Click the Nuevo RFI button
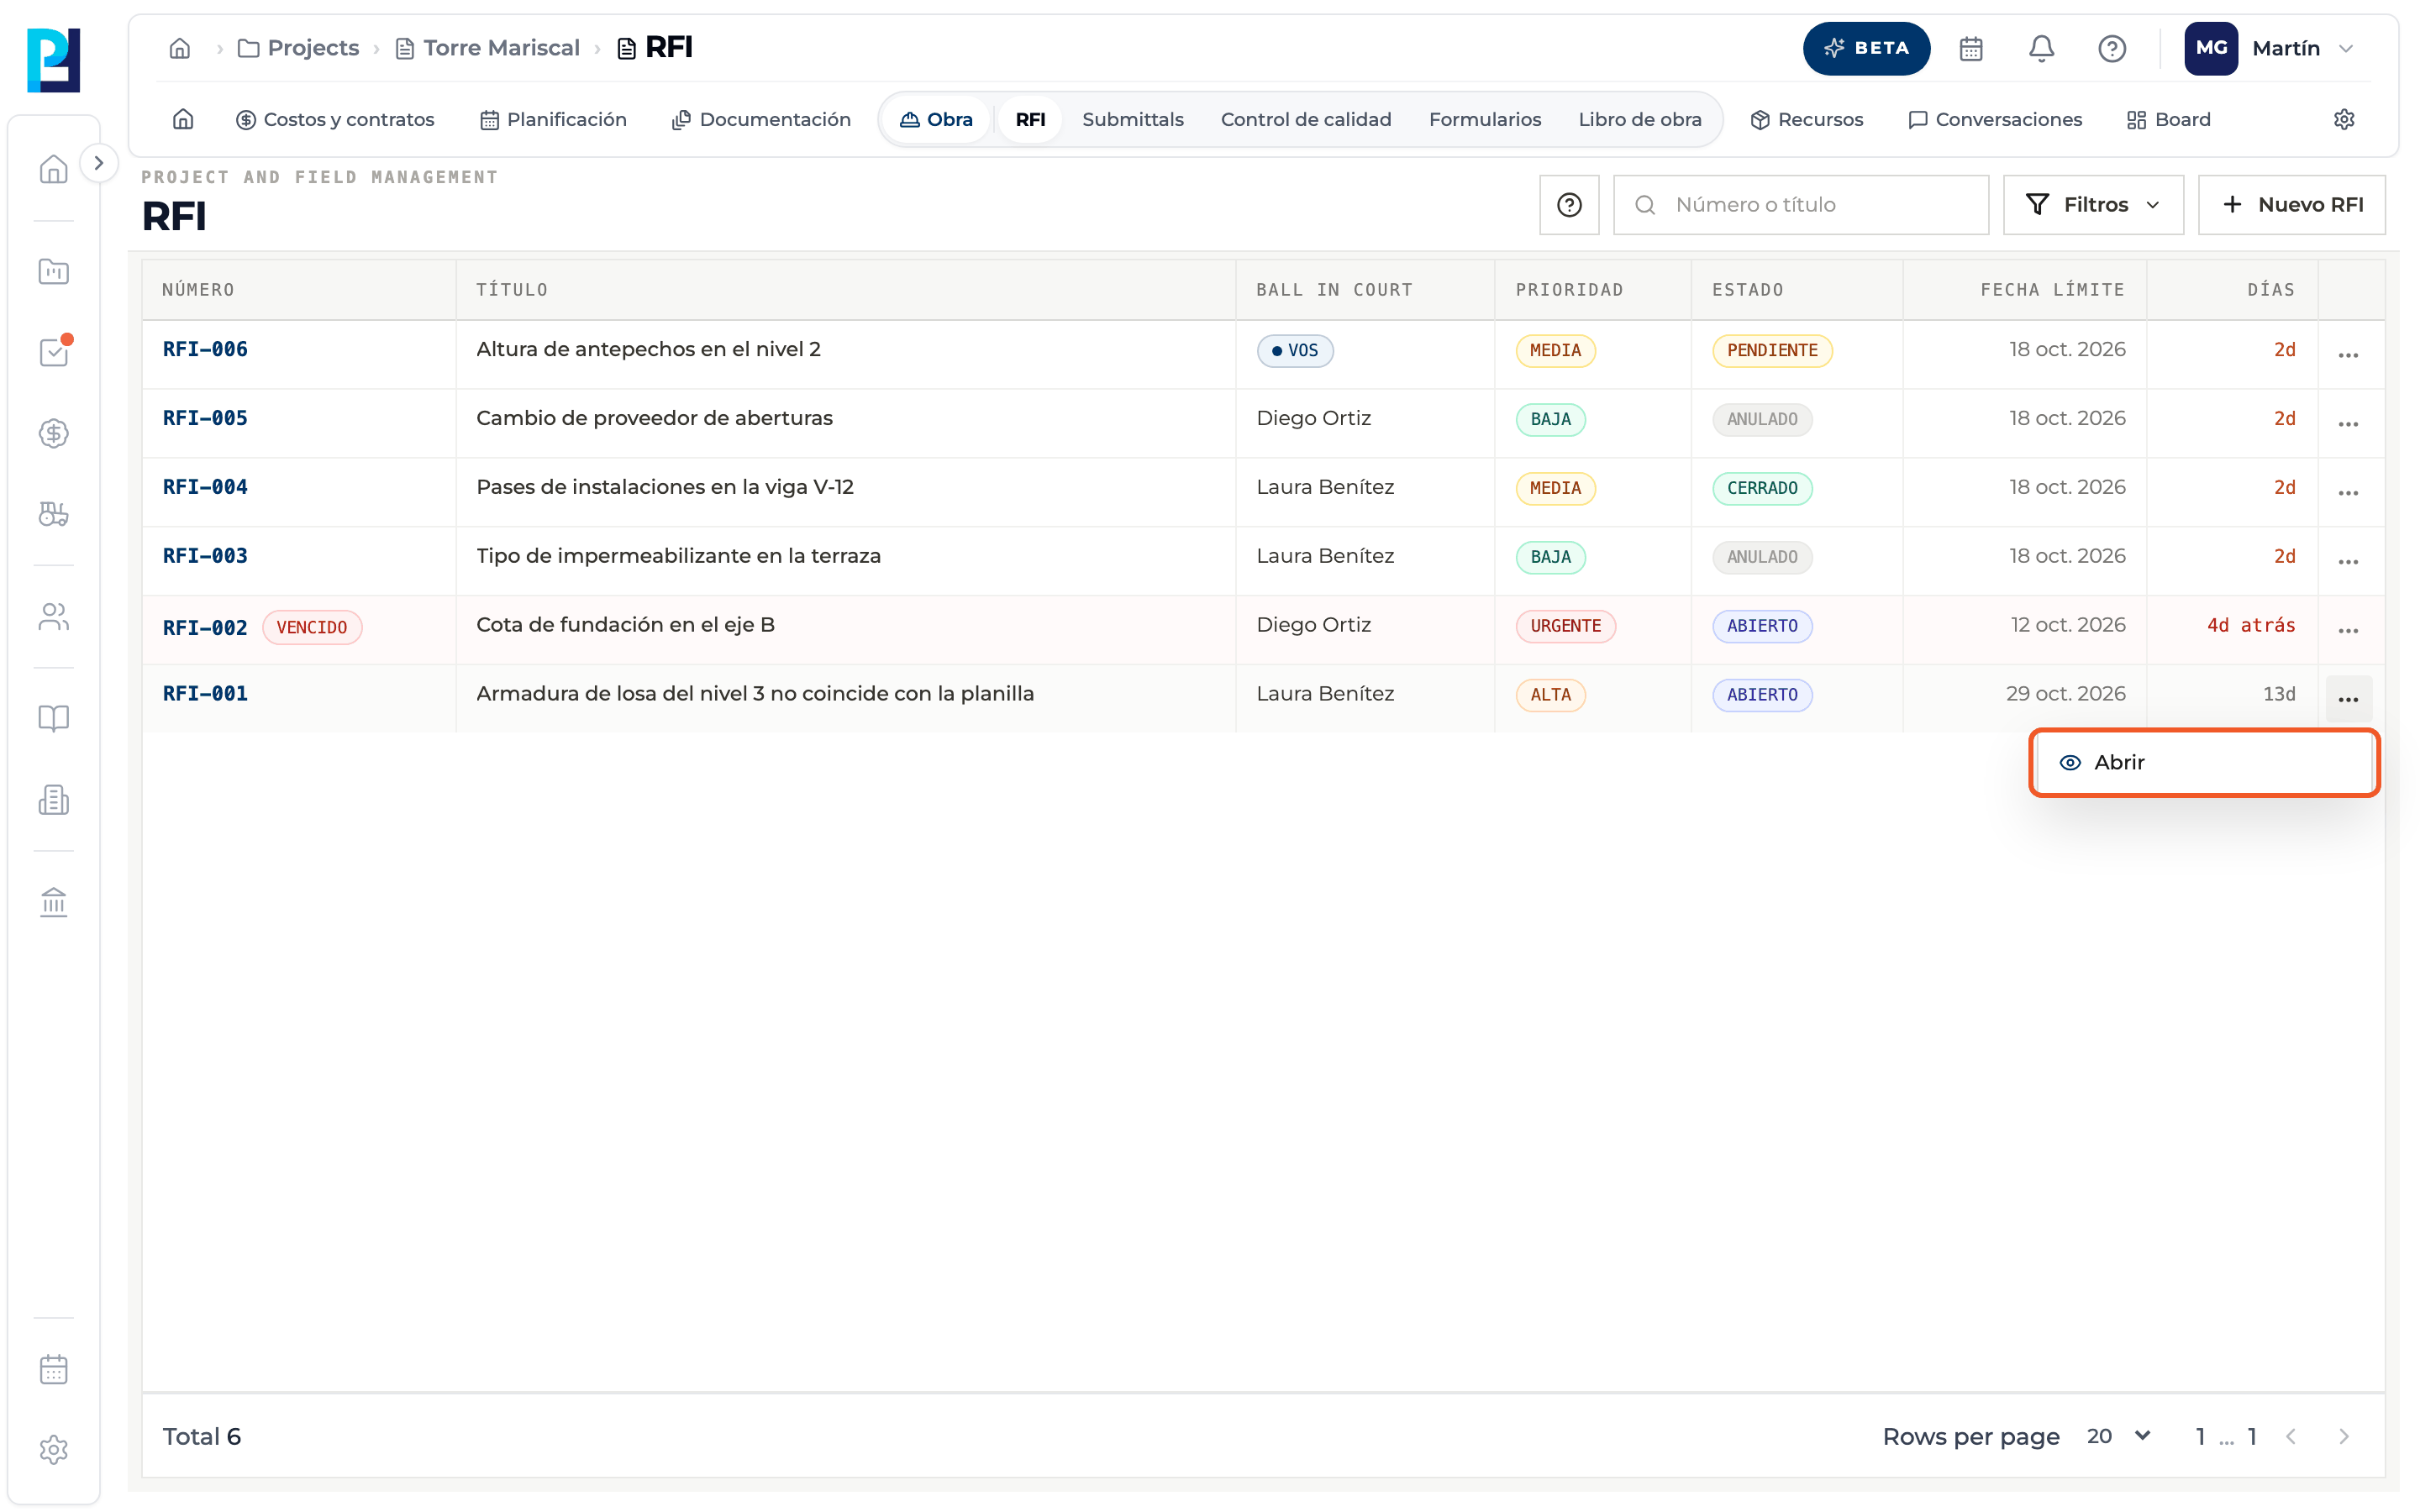The height and width of the screenshot is (1512, 2420). (2291, 205)
